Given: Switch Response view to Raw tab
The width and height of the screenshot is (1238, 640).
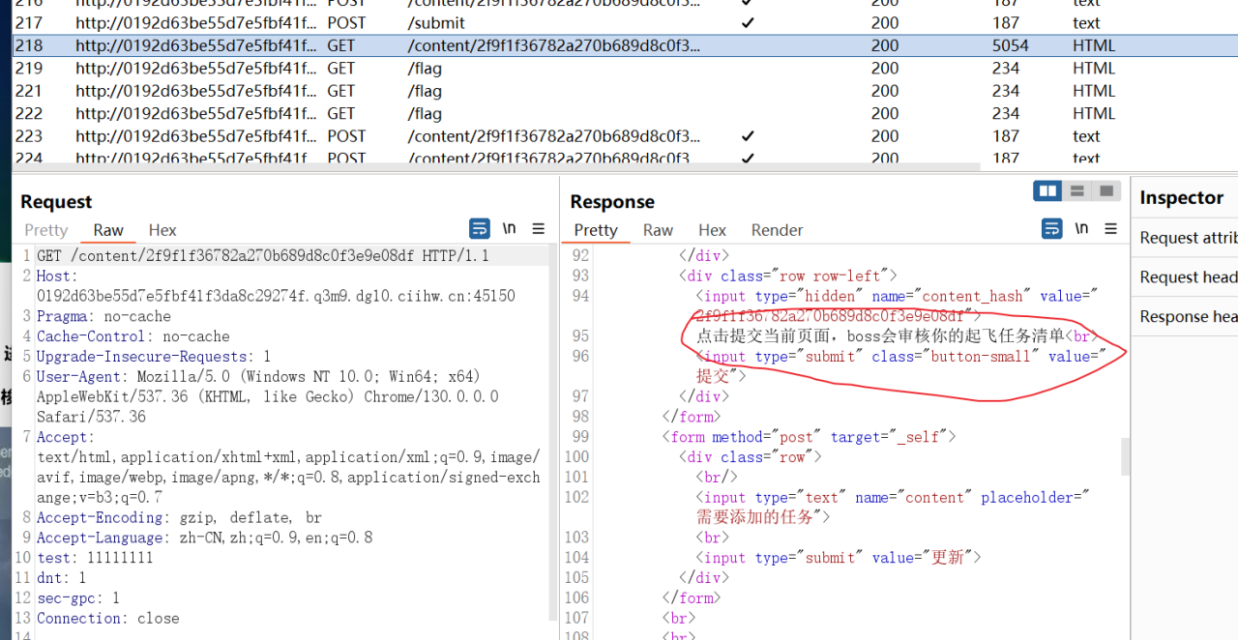Looking at the screenshot, I should (x=658, y=230).
